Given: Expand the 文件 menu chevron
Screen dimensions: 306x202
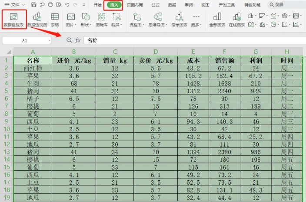Looking at the screenshot, I should coord(23,5).
